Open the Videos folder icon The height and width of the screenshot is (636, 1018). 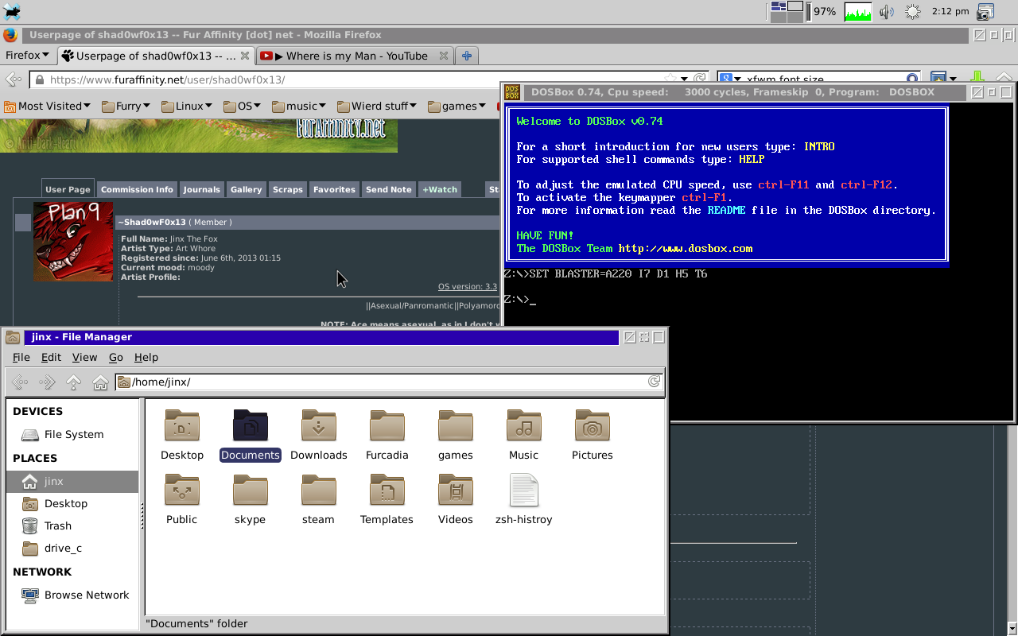[456, 490]
